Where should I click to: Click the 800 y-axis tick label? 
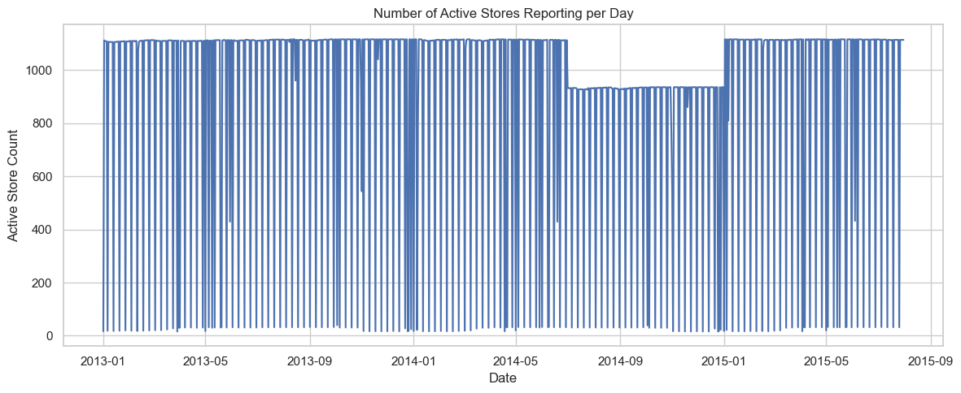tap(44, 124)
